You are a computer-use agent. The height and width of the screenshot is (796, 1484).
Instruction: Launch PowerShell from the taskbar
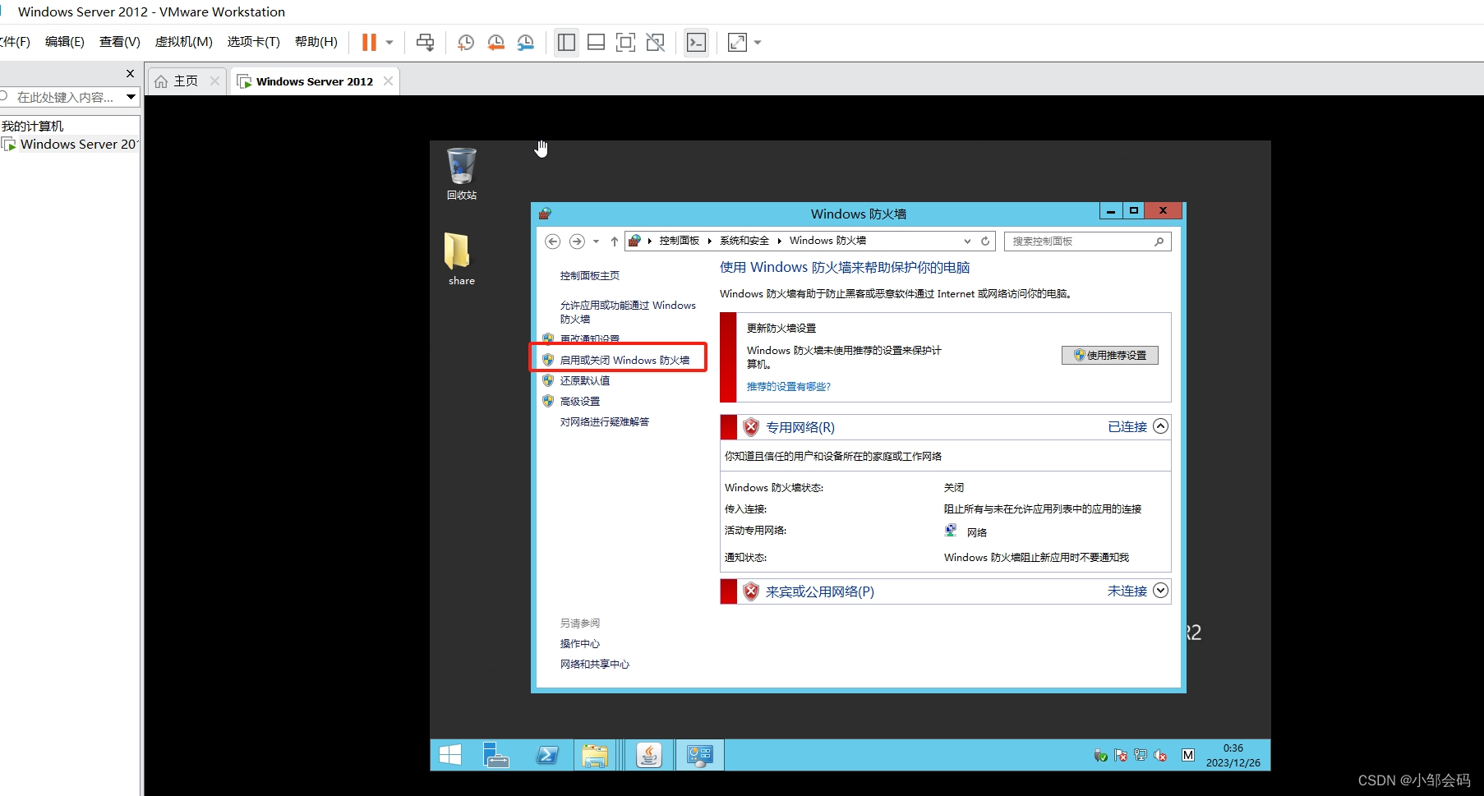(x=547, y=755)
